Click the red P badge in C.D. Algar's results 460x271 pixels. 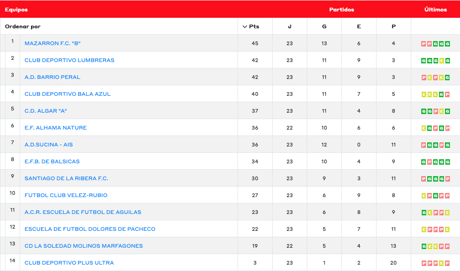coord(436,111)
